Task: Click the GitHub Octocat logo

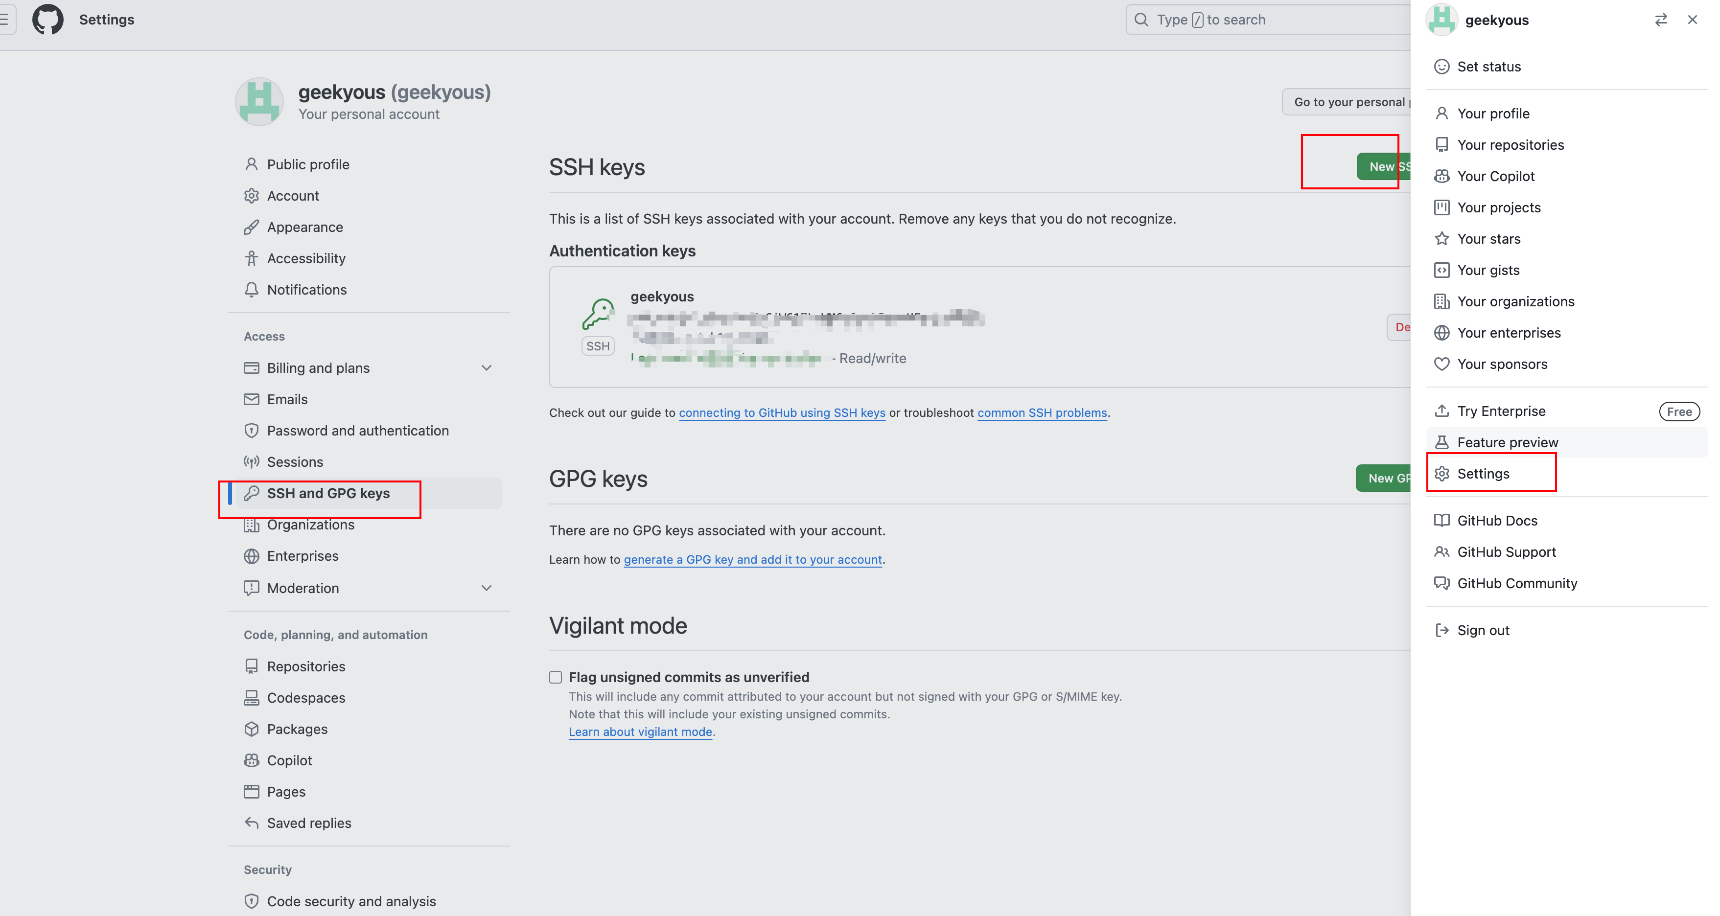Action: [47, 20]
